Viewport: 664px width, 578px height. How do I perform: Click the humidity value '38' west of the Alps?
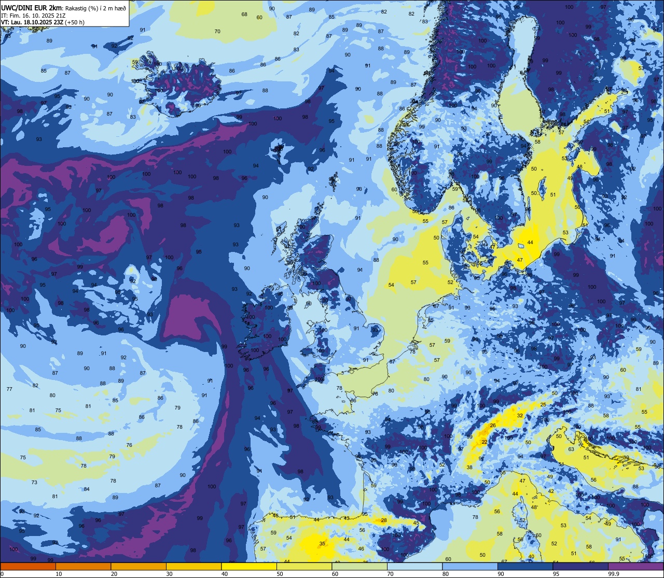pyautogui.click(x=469, y=467)
